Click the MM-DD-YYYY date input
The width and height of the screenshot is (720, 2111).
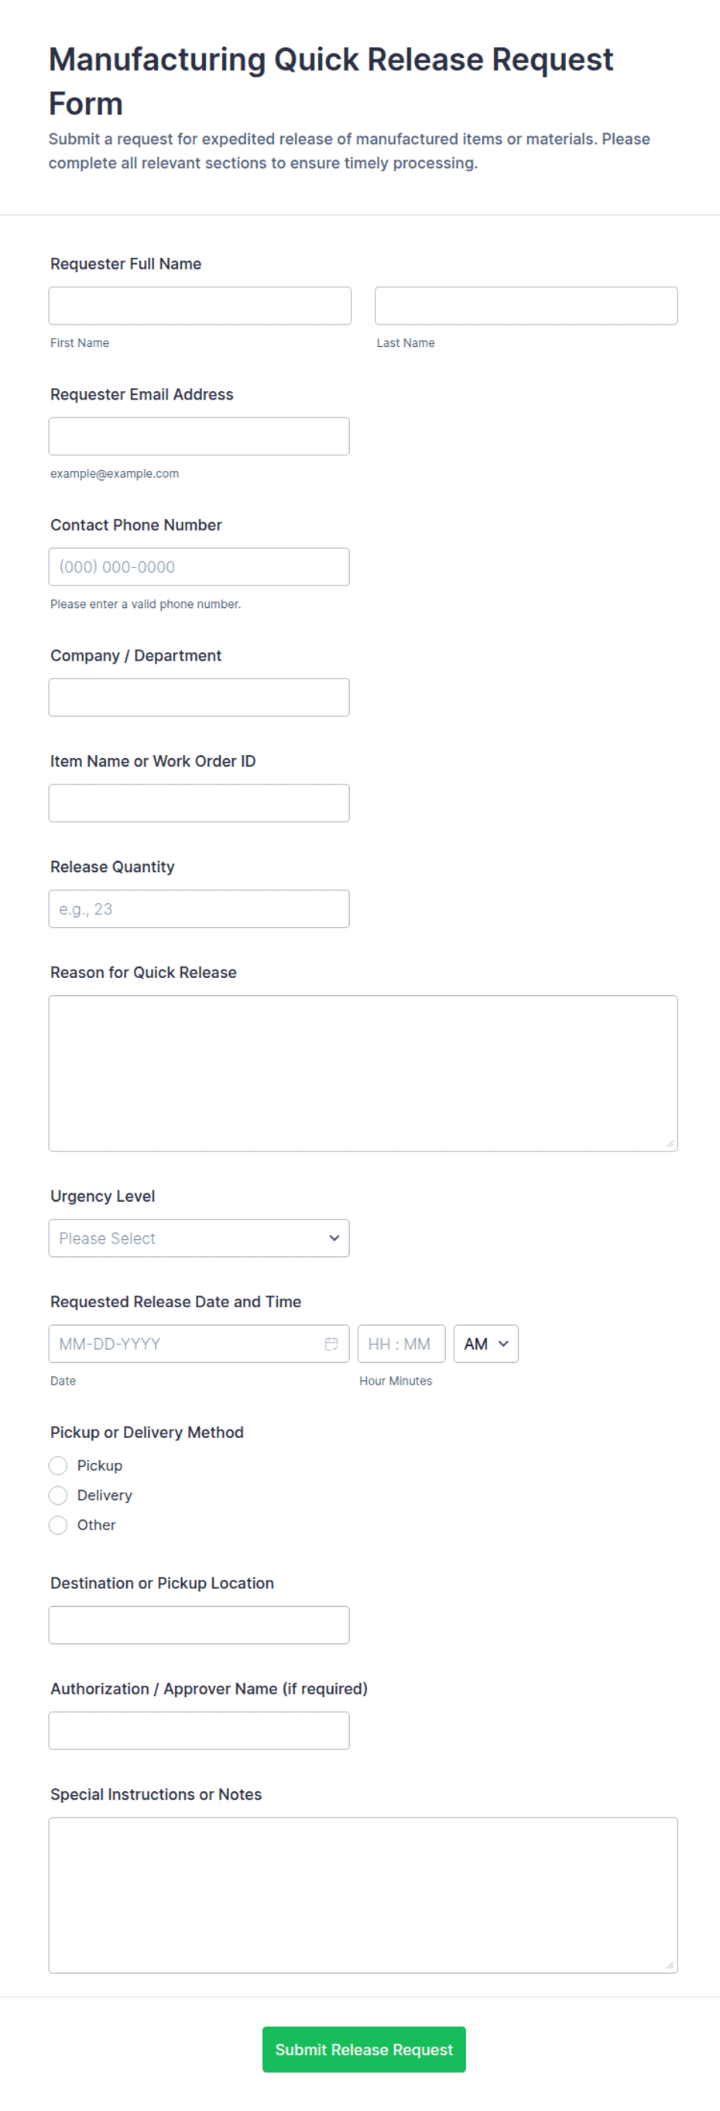click(x=184, y=1343)
